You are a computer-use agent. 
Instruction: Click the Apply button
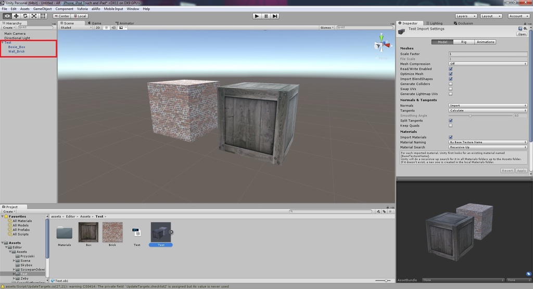pos(522,171)
